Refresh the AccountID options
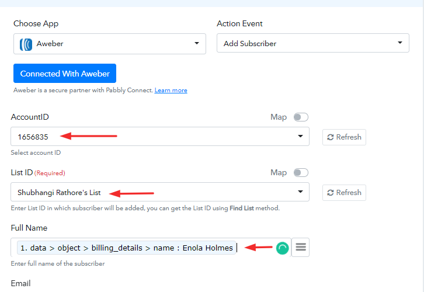Screen dimensions: 424x292 coord(344,137)
